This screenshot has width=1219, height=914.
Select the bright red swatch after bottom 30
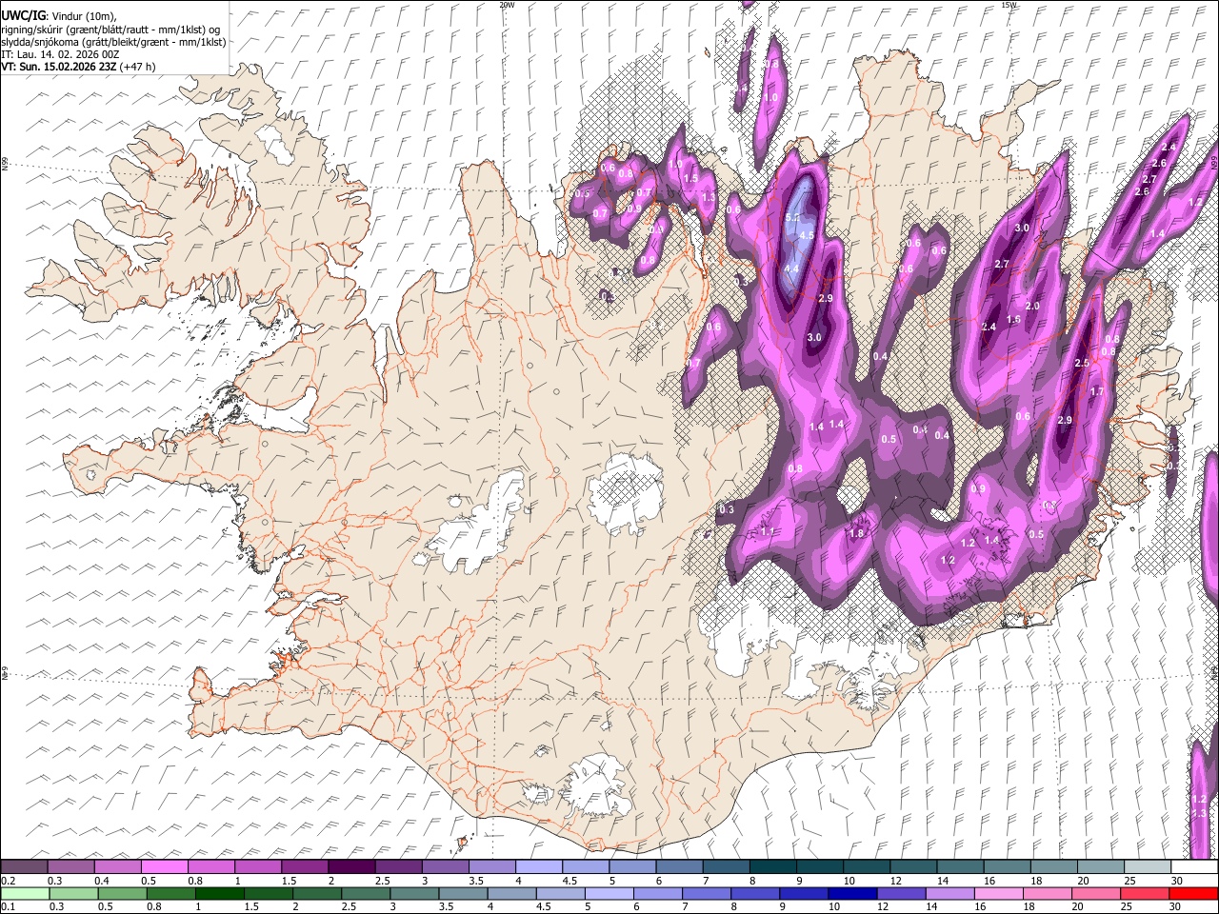[1195, 893]
